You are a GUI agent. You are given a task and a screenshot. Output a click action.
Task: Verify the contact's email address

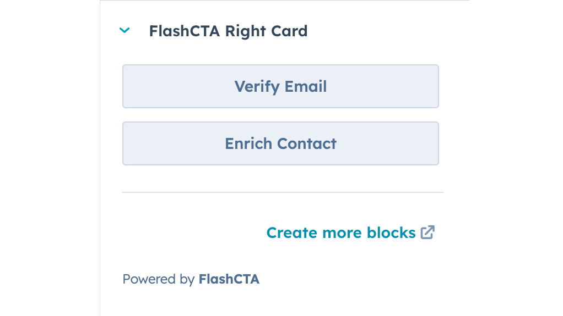[x=280, y=86]
